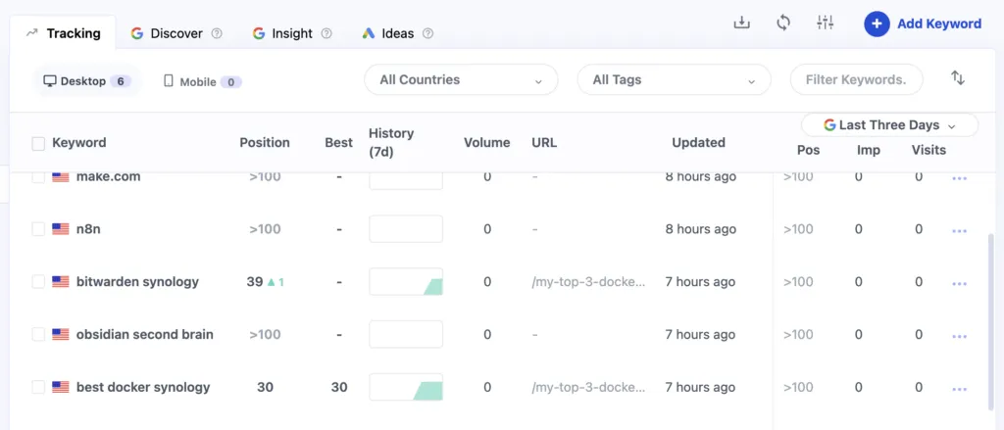Focus the Filter Keywords input field
This screenshot has width=1004, height=430.
[x=856, y=80]
